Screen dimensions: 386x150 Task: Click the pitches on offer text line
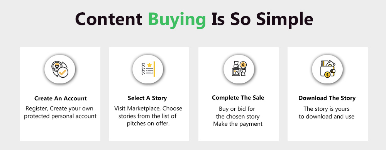(149, 123)
